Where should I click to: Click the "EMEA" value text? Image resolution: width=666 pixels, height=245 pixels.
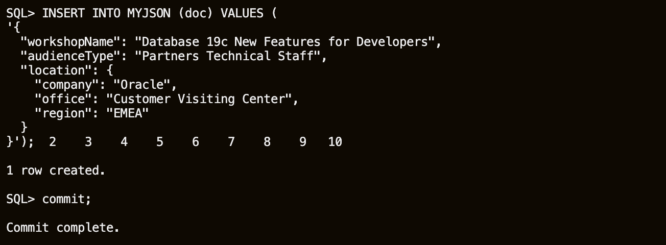127,113
